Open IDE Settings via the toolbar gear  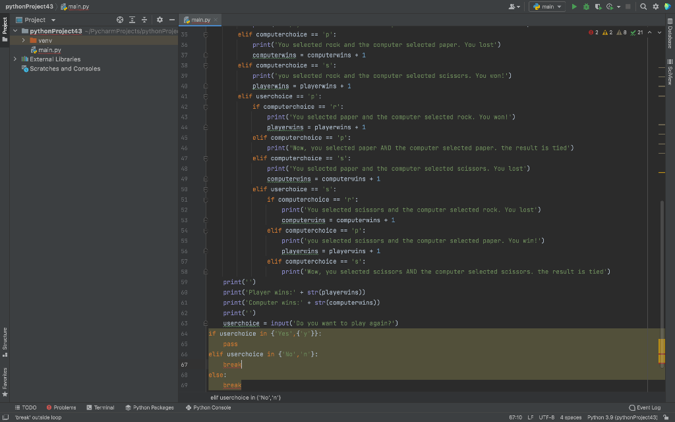point(655,6)
